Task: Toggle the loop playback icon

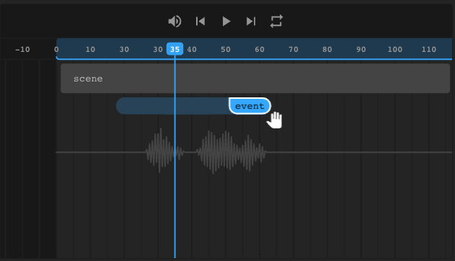Action: [276, 22]
